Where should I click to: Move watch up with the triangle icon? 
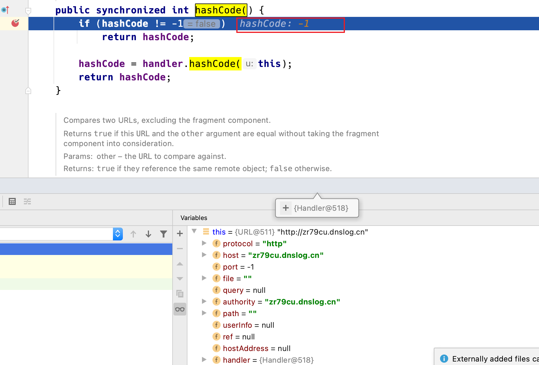pyautogui.click(x=180, y=264)
